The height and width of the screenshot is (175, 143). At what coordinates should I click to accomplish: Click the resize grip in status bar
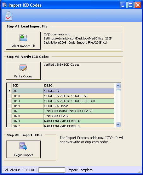point(140,171)
